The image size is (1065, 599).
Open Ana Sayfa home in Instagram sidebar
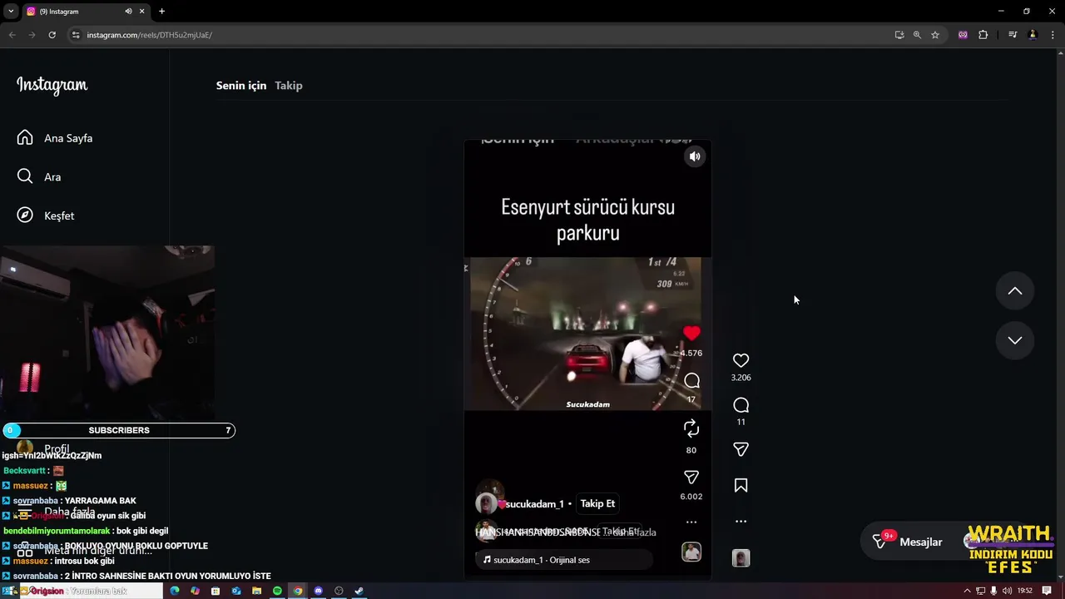click(x=55, y=138)
